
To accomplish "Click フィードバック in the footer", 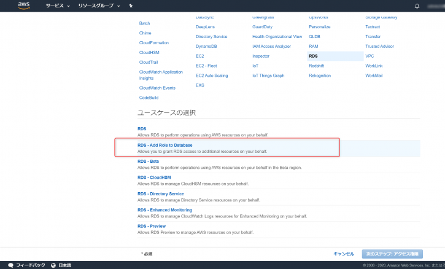I will pyautogui.click(x=30, y=265).
